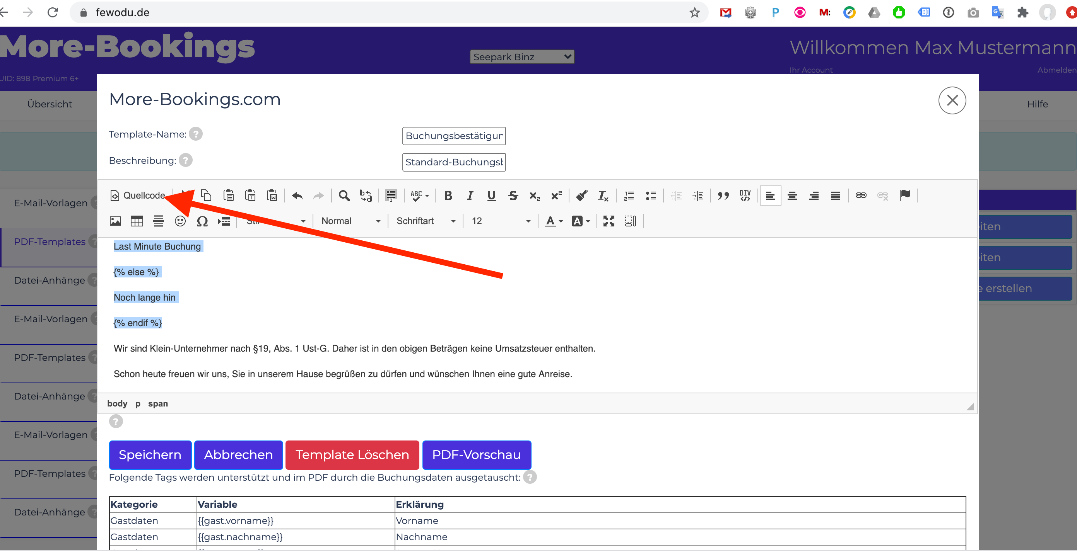The width and height of the screenshot is (1077, 551).
Task: Increase the paragraph indent
Action: tap(698, 195)
